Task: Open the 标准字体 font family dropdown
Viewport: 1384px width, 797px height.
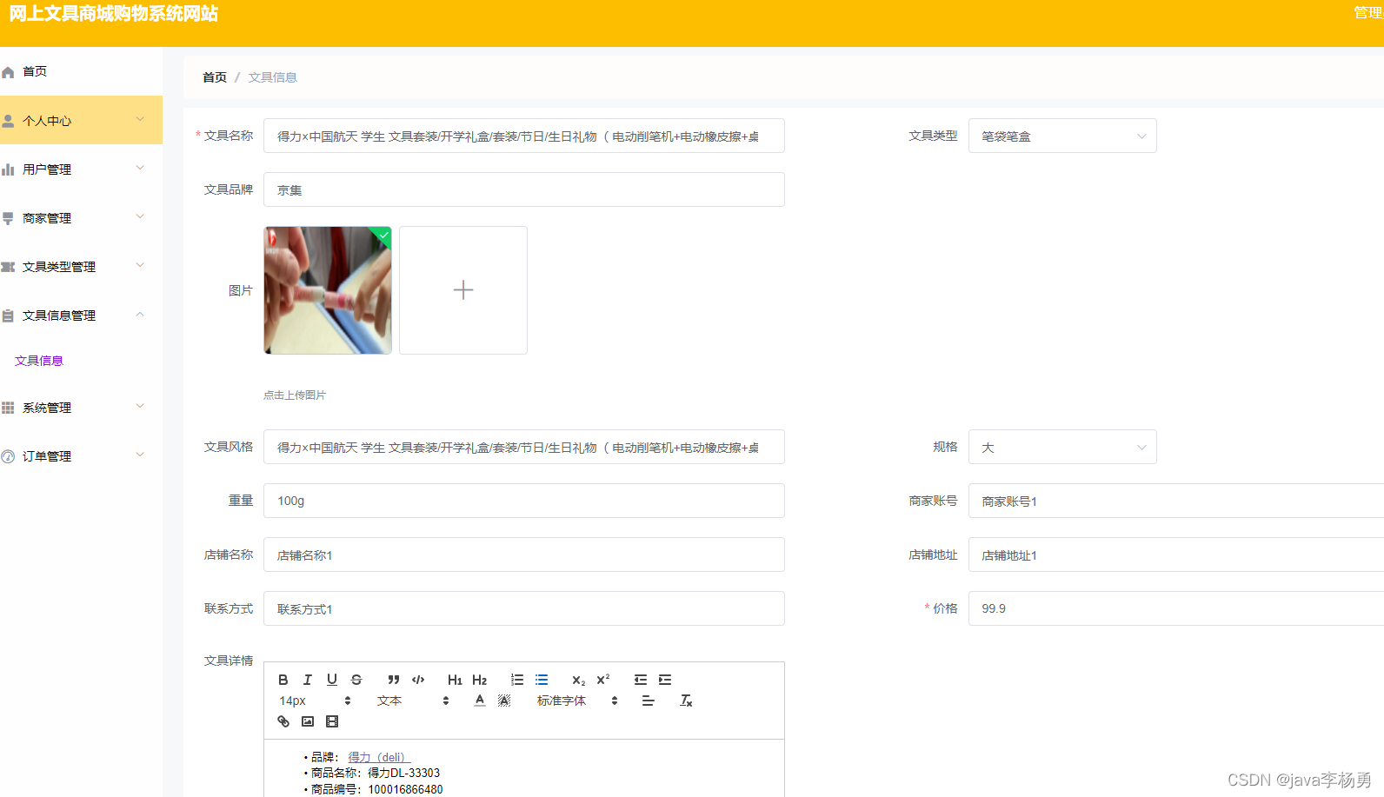Action: click(x=577, y=701)
